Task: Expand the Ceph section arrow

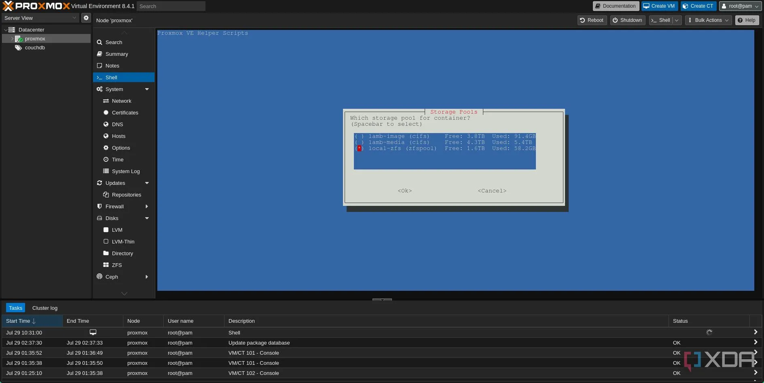Action: click(x=147, y=277)
